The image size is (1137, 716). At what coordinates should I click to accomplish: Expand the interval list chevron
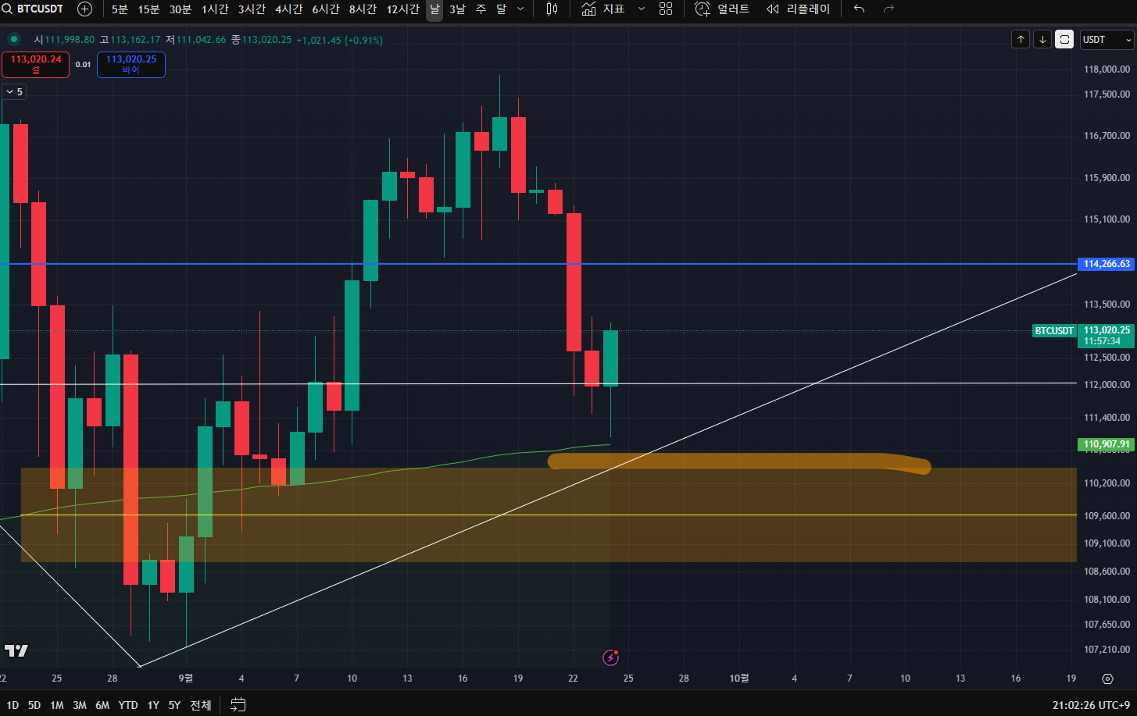[x=521, y=9]
